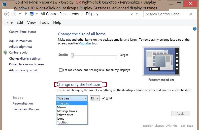Open Change display settings link
The image size is (199, 130).
point(25,59)
